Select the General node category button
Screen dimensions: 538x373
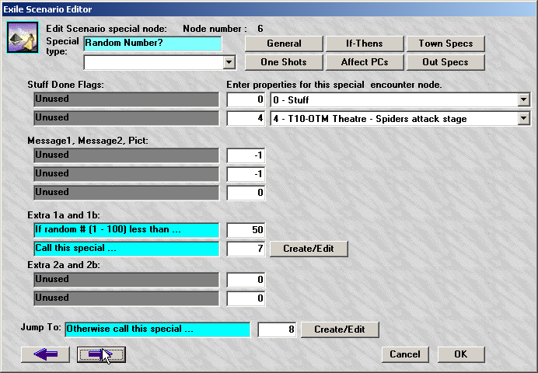pos(284,44)
